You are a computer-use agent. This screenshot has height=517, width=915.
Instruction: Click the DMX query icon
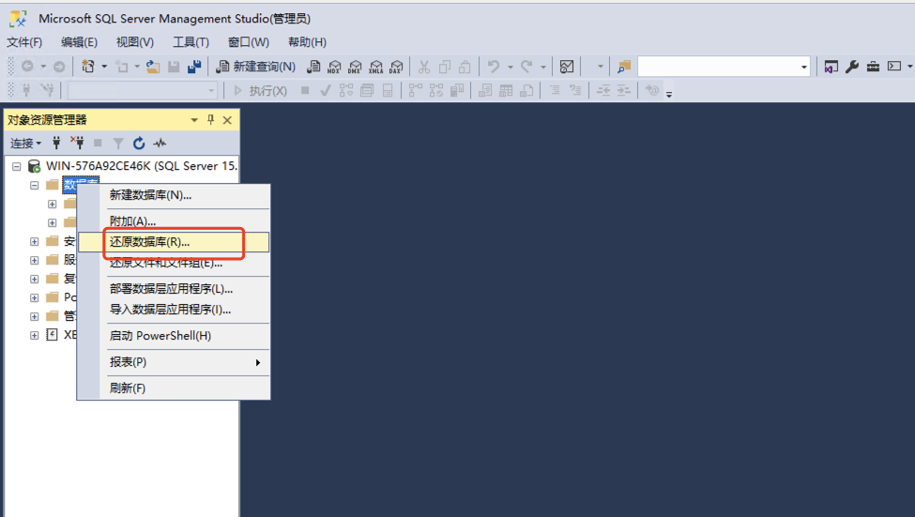tap(355, 67)
